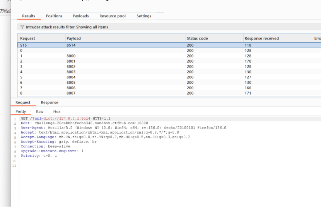Click the Priority: u=0, i line
Viewport: 321px width, 207px height.
click(39, 156)
